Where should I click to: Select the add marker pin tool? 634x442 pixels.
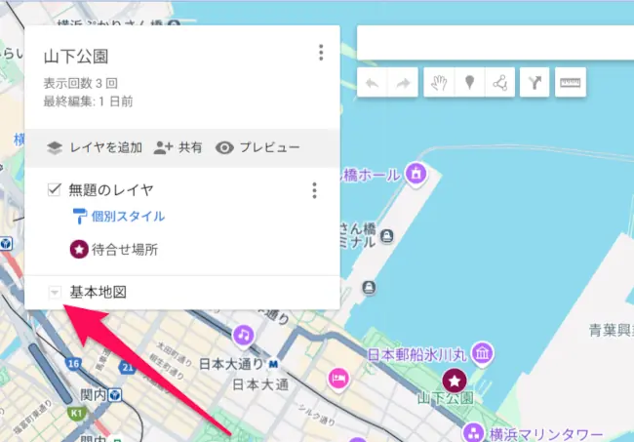point(469,83)
